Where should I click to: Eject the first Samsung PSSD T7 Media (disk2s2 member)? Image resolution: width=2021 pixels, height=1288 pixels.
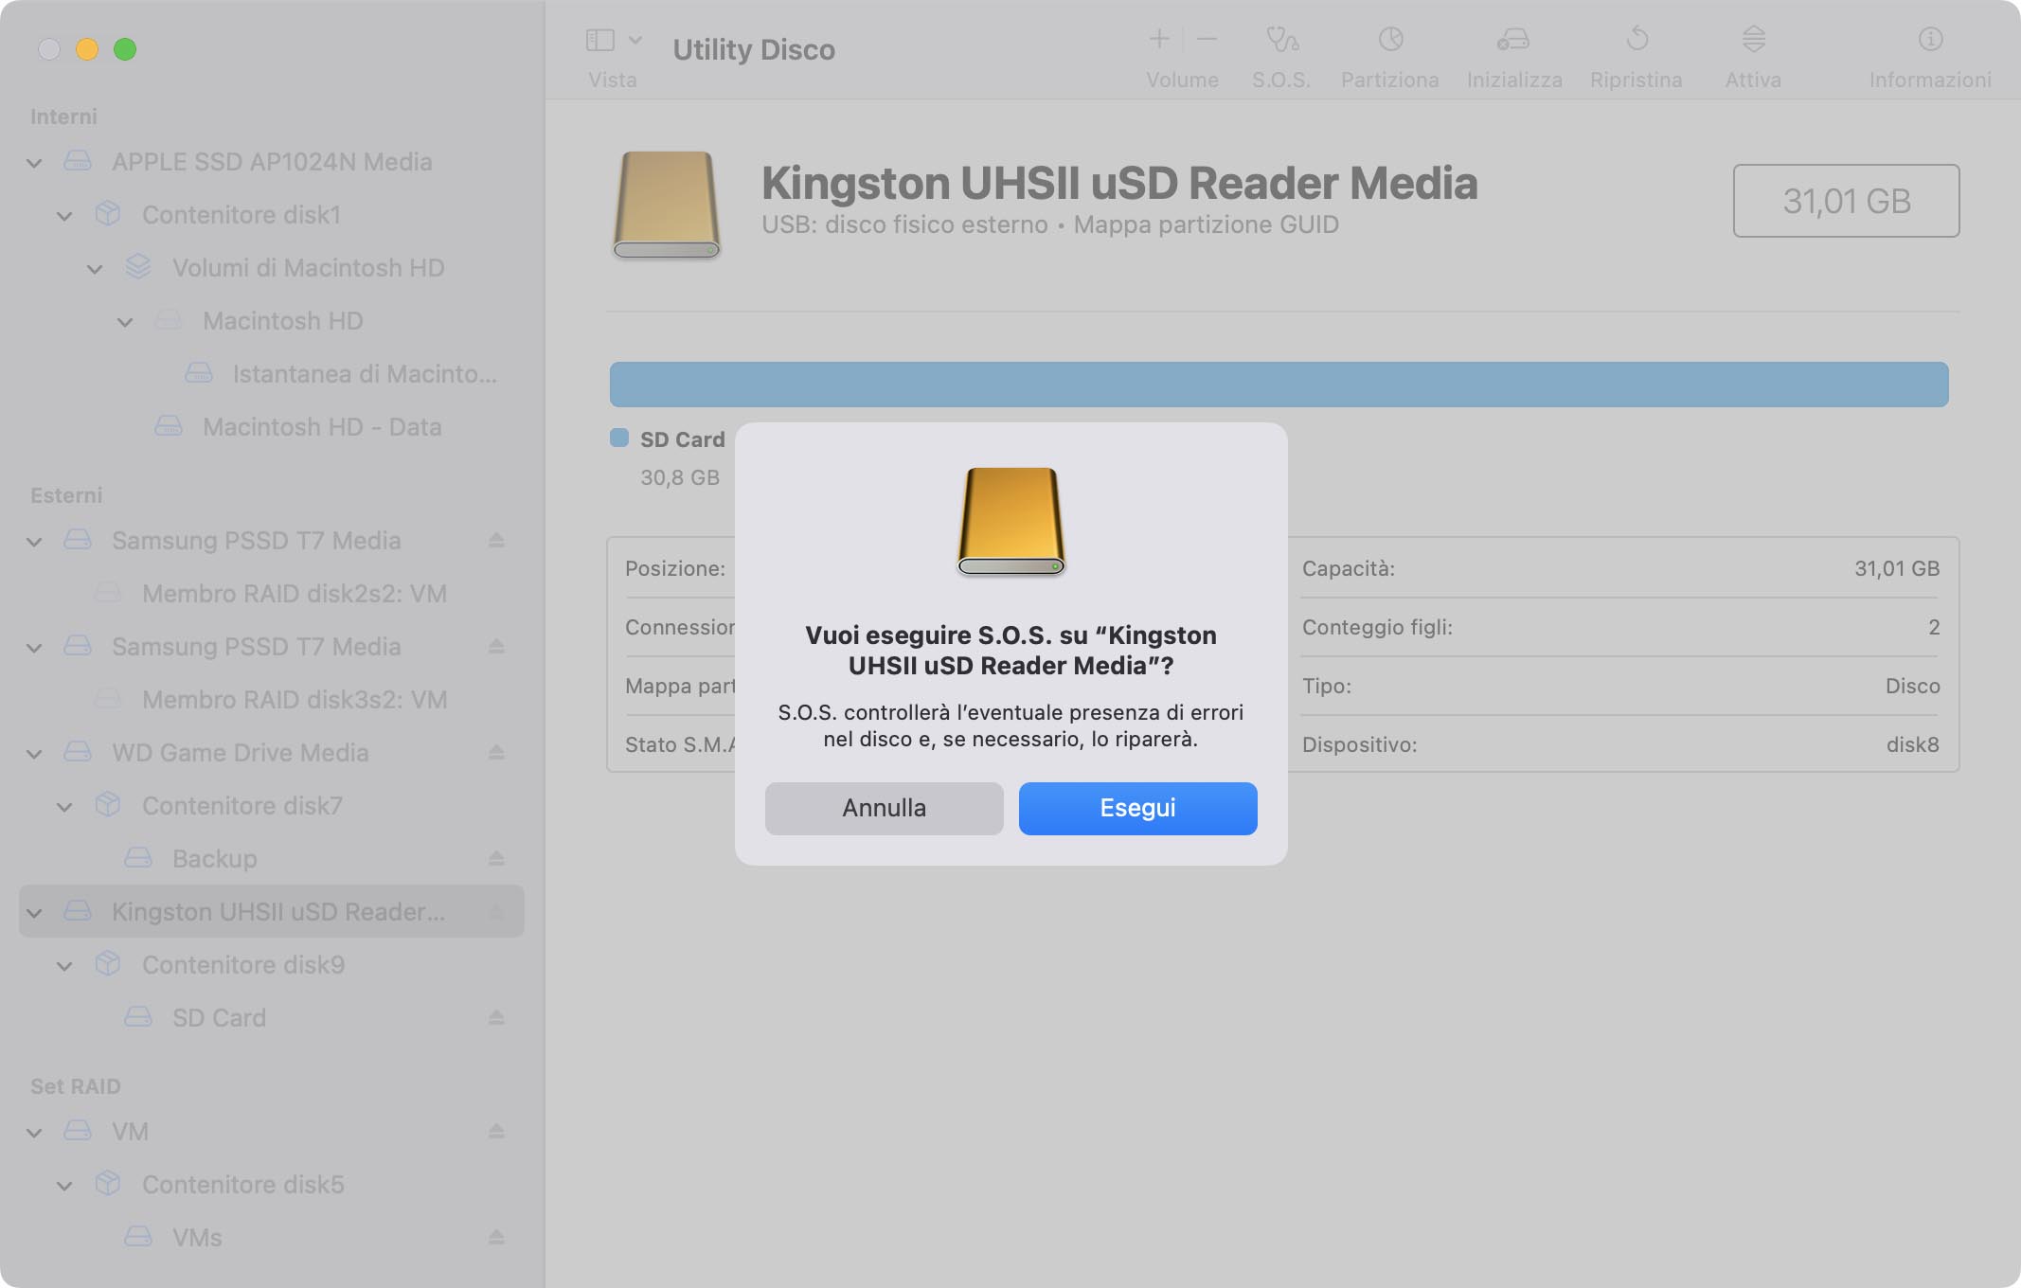coord(496,540)
